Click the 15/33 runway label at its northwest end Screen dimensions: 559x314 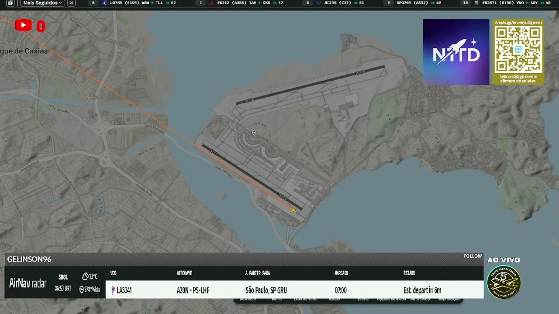tap(213, 151)
